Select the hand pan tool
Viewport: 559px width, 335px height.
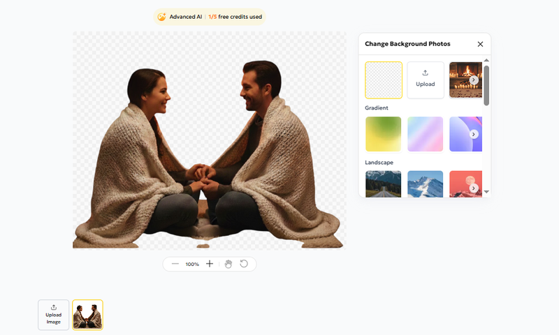228,264
